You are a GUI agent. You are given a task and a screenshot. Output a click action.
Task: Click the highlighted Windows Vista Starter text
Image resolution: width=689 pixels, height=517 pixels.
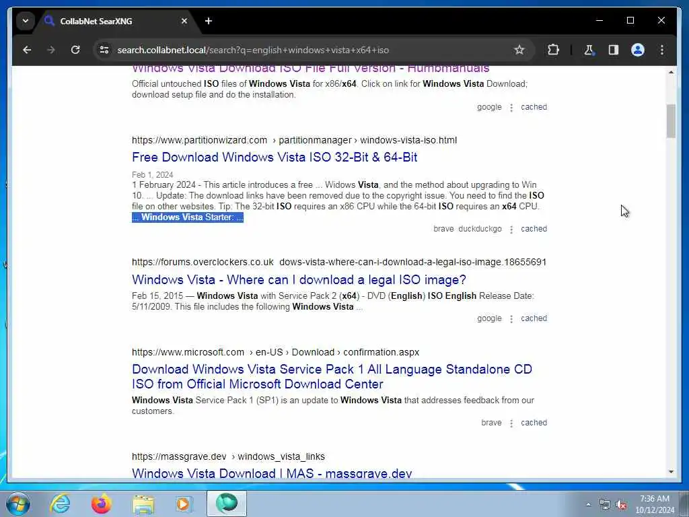188,217
